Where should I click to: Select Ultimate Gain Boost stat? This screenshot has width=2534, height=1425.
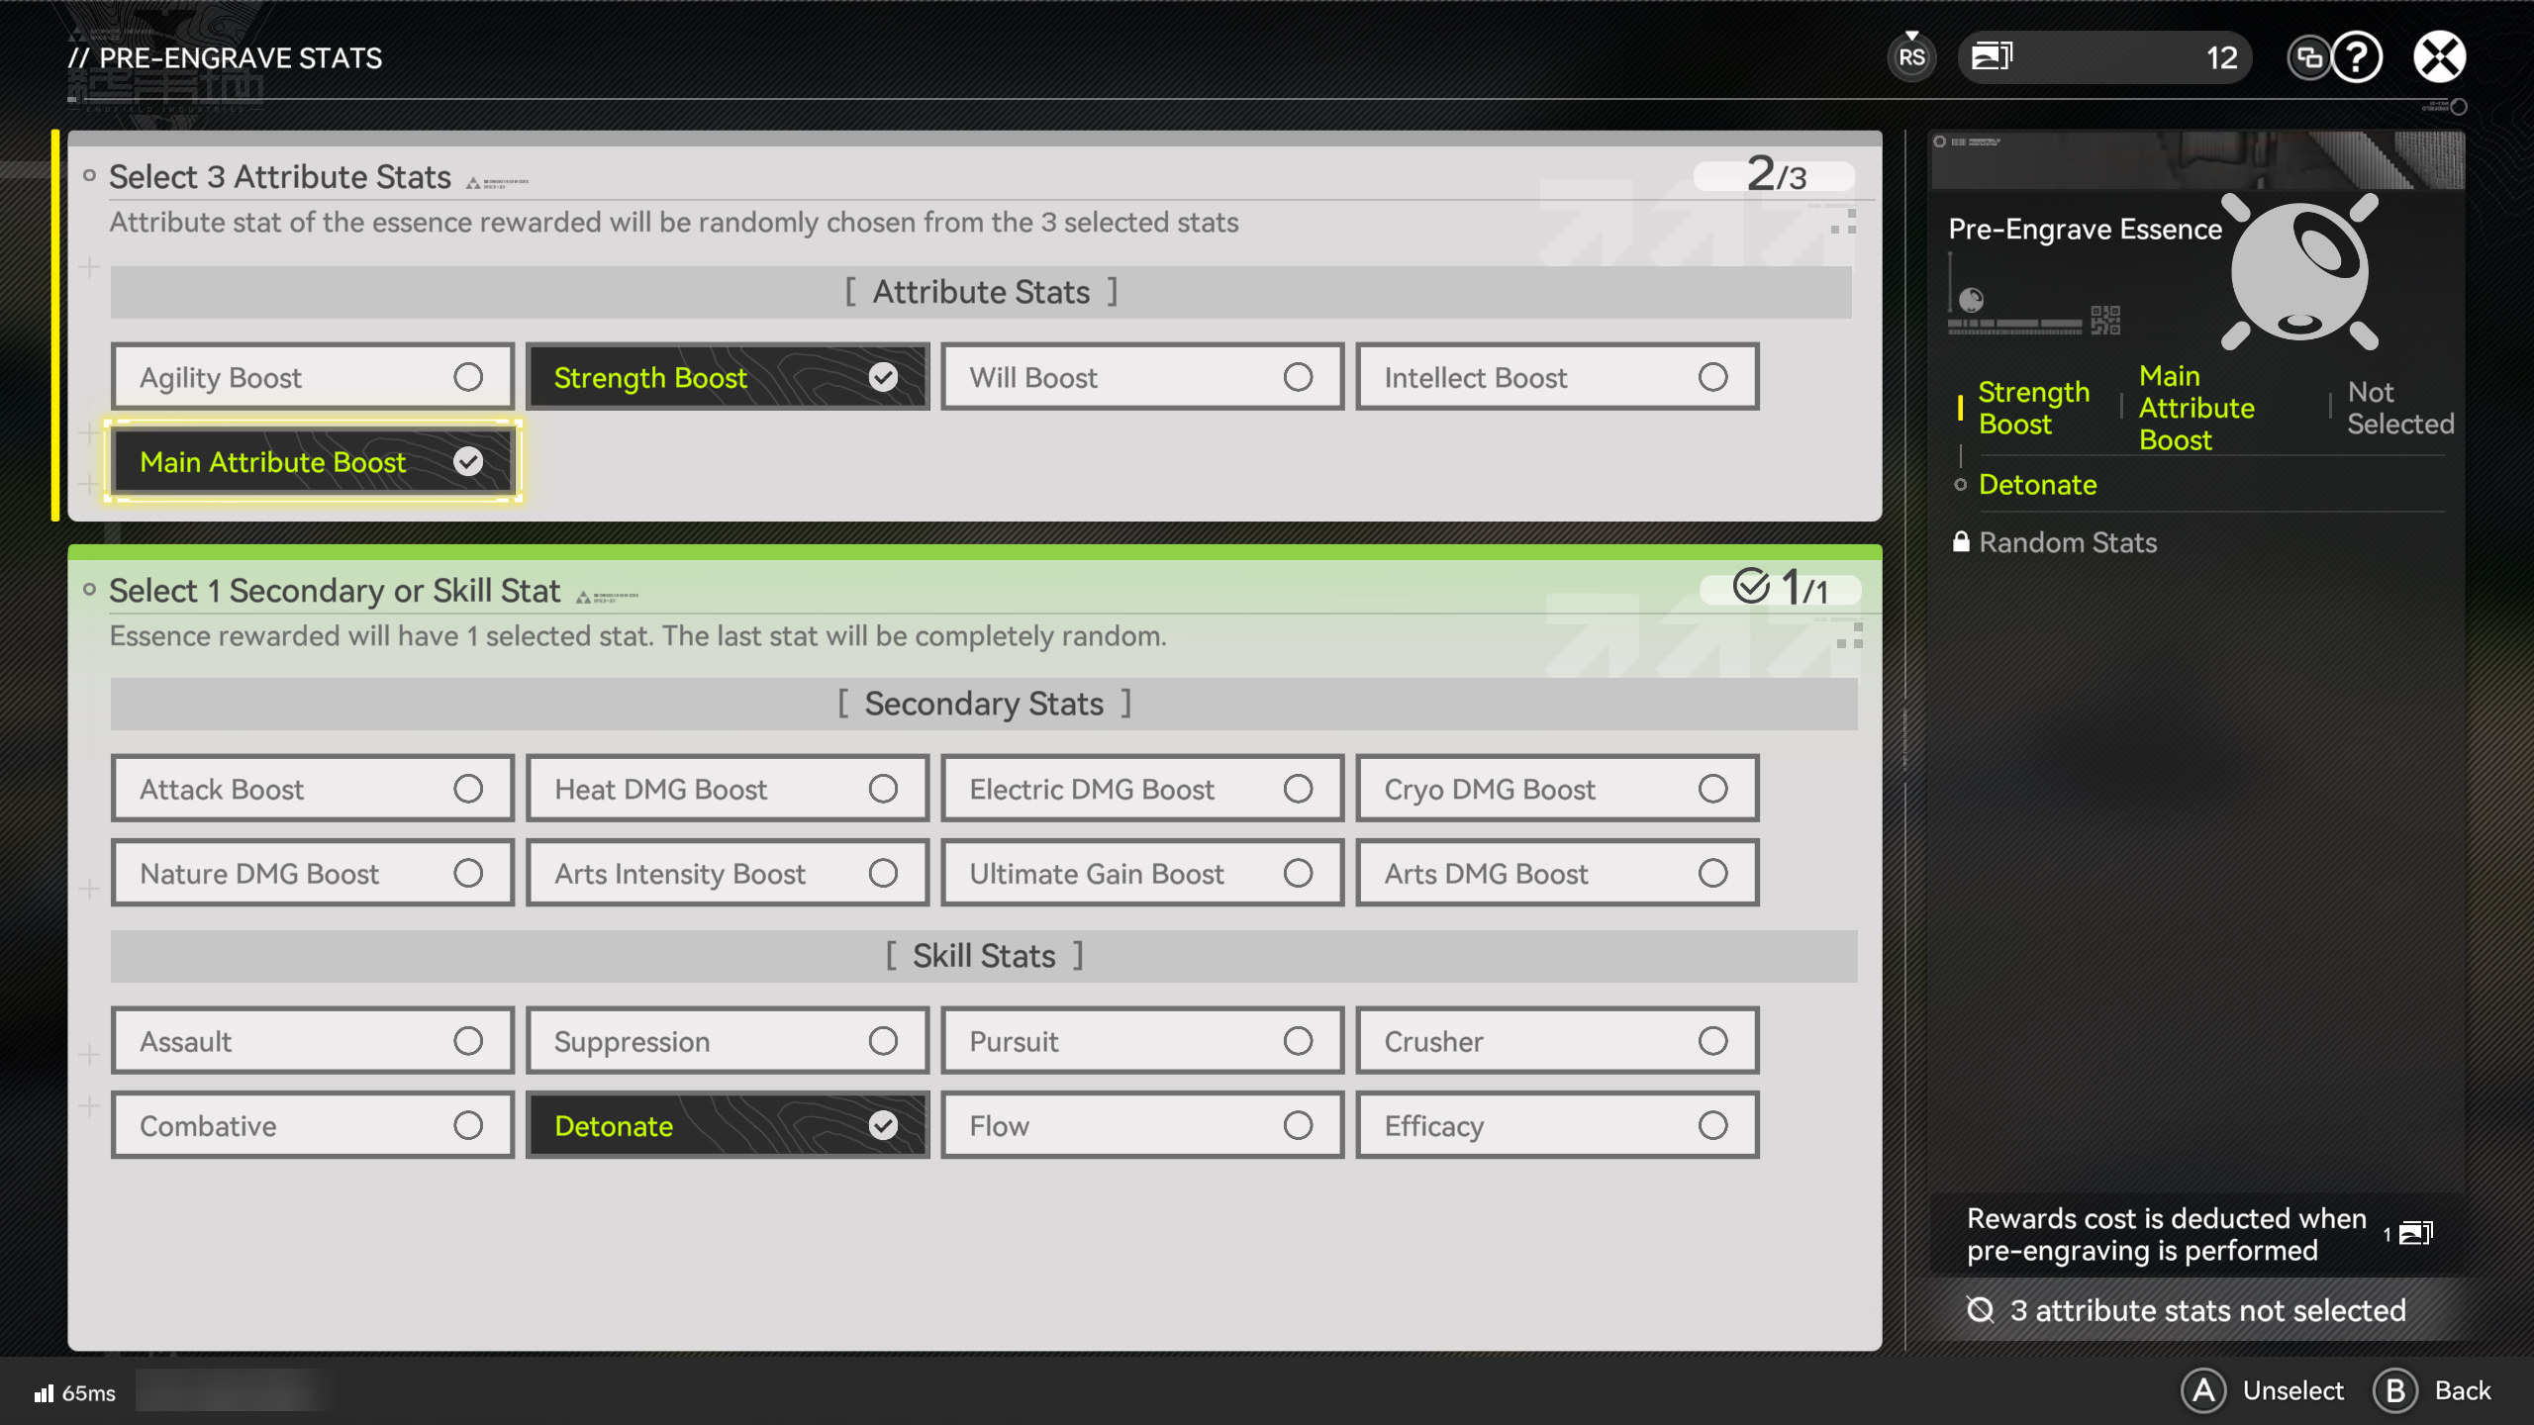coord(1142,873)
